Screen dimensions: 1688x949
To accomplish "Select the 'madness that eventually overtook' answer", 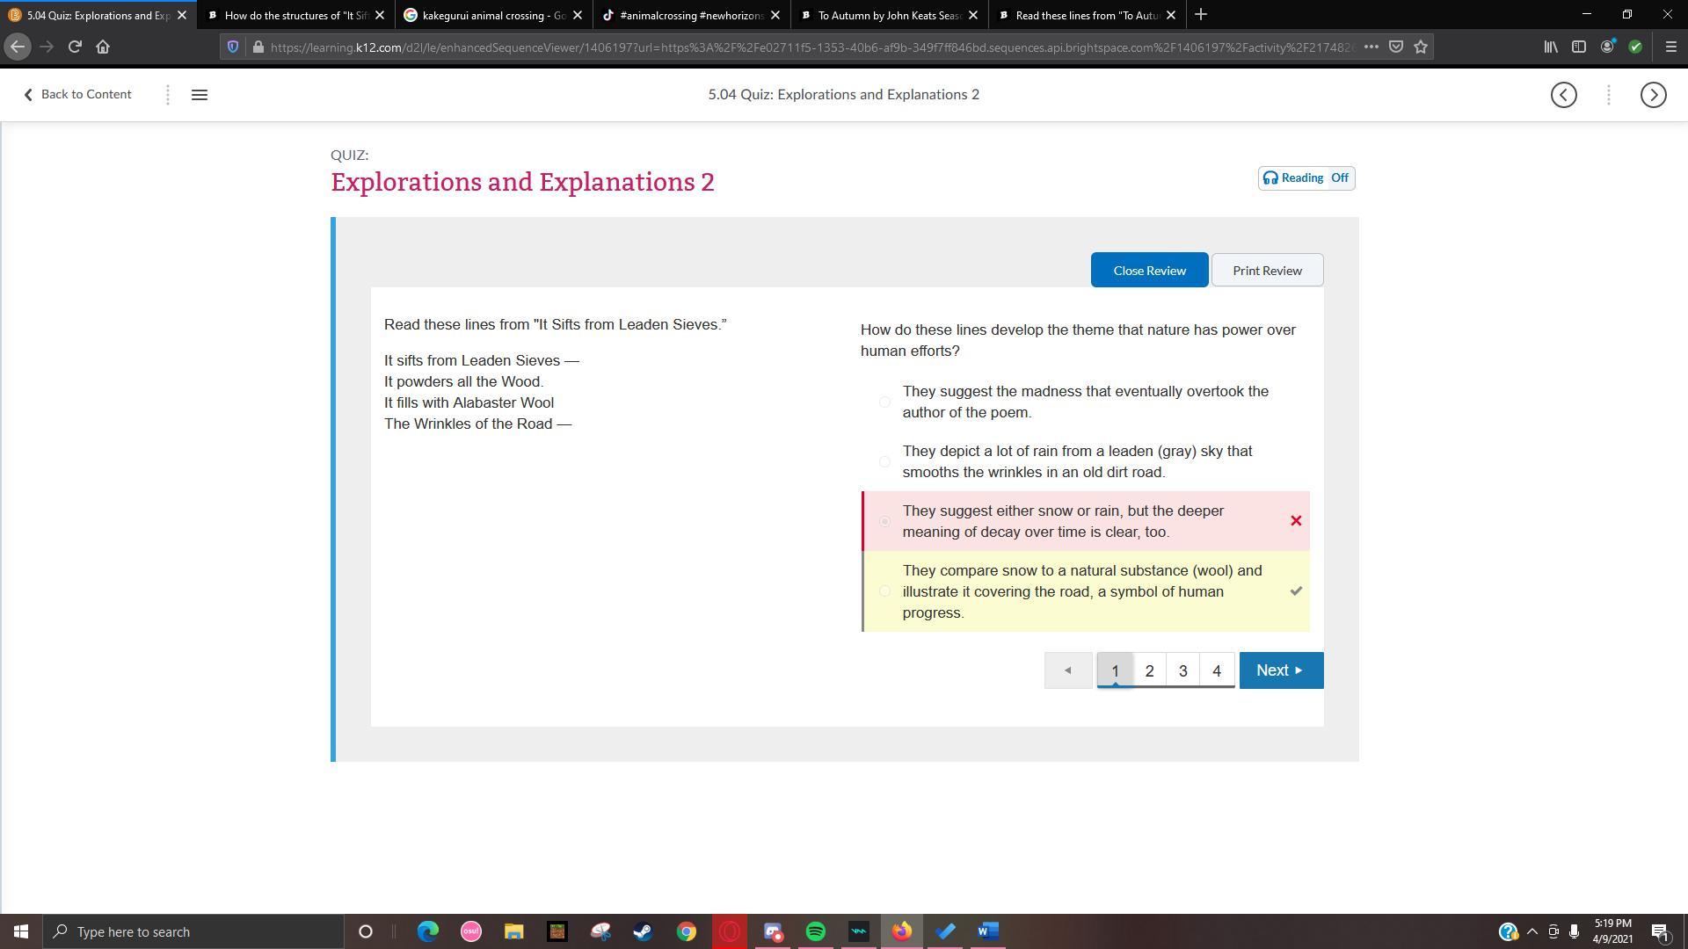I will click(884, 402).
